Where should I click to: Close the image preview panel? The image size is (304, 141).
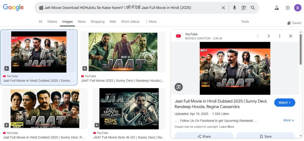tap(291, 36)
